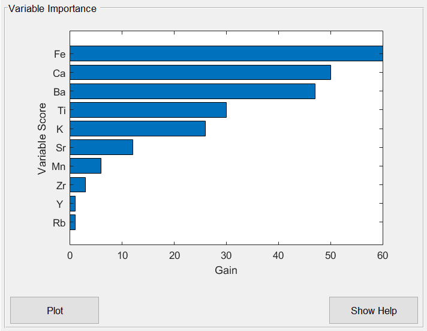Select the Rb y-axis tick label
This screenshot has height=331, width=427.
click(59, 223)
